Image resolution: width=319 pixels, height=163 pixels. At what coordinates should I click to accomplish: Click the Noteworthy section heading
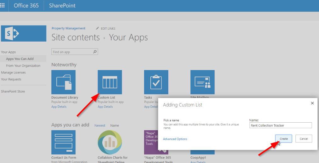[64, 65]
